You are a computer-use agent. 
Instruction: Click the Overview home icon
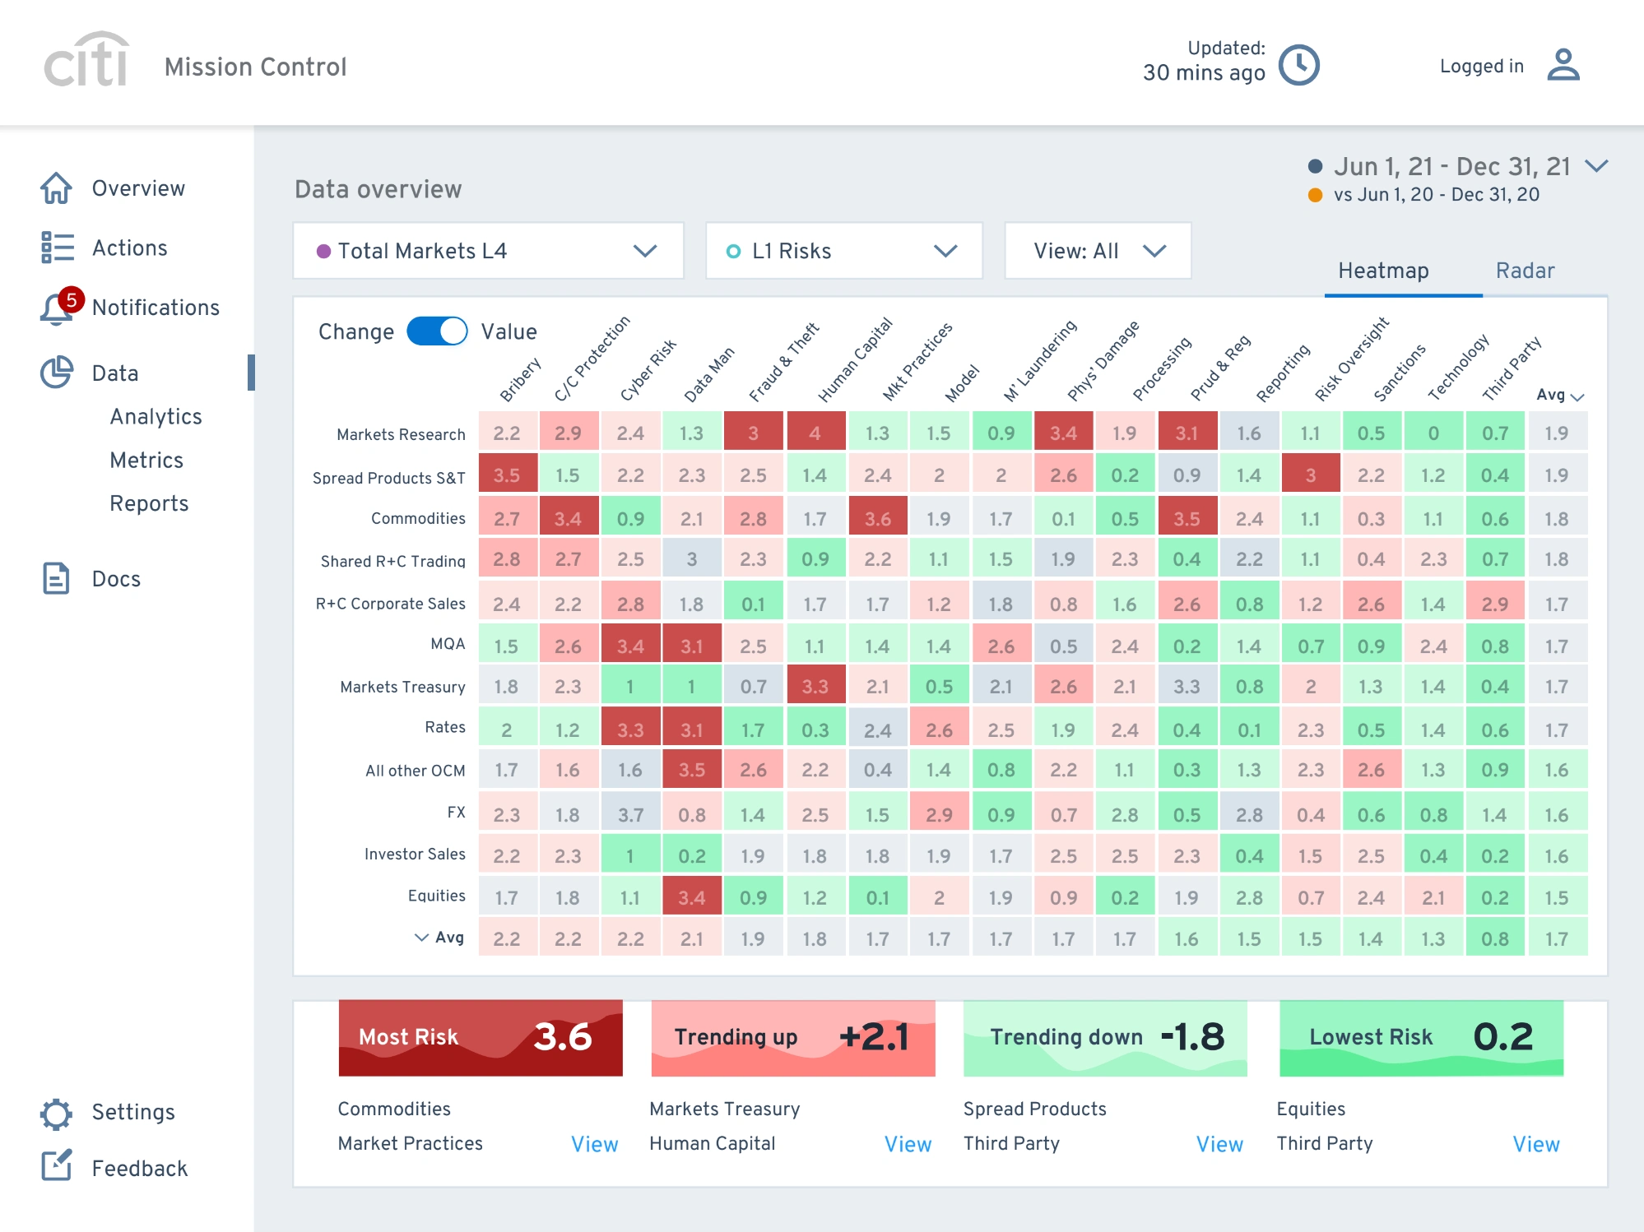tap(56, 188)
